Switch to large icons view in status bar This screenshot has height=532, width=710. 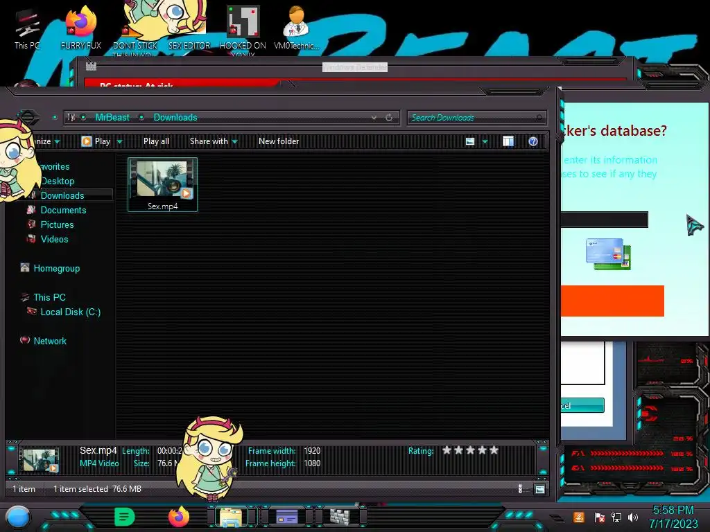click(539, 489)
